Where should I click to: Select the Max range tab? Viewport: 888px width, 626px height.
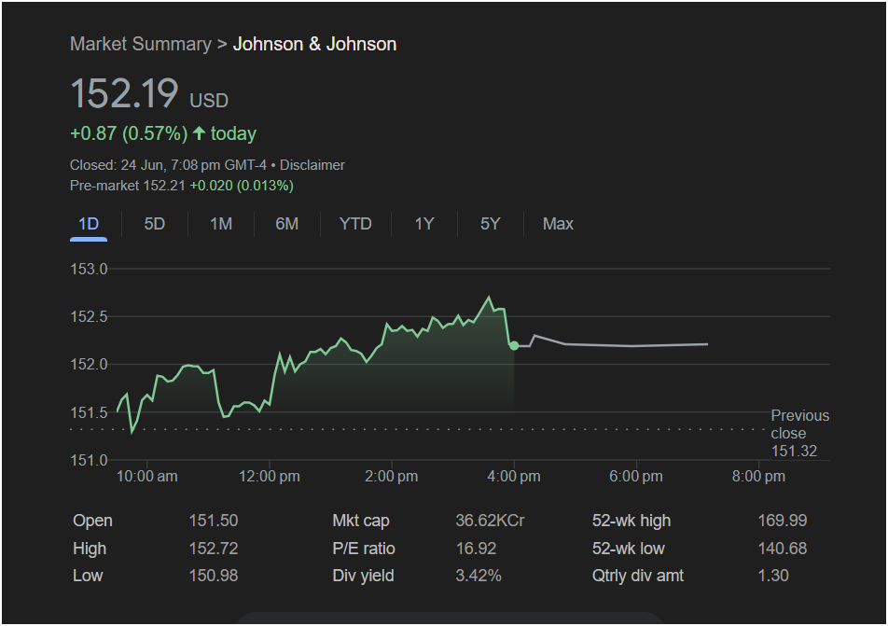point(558,224)
